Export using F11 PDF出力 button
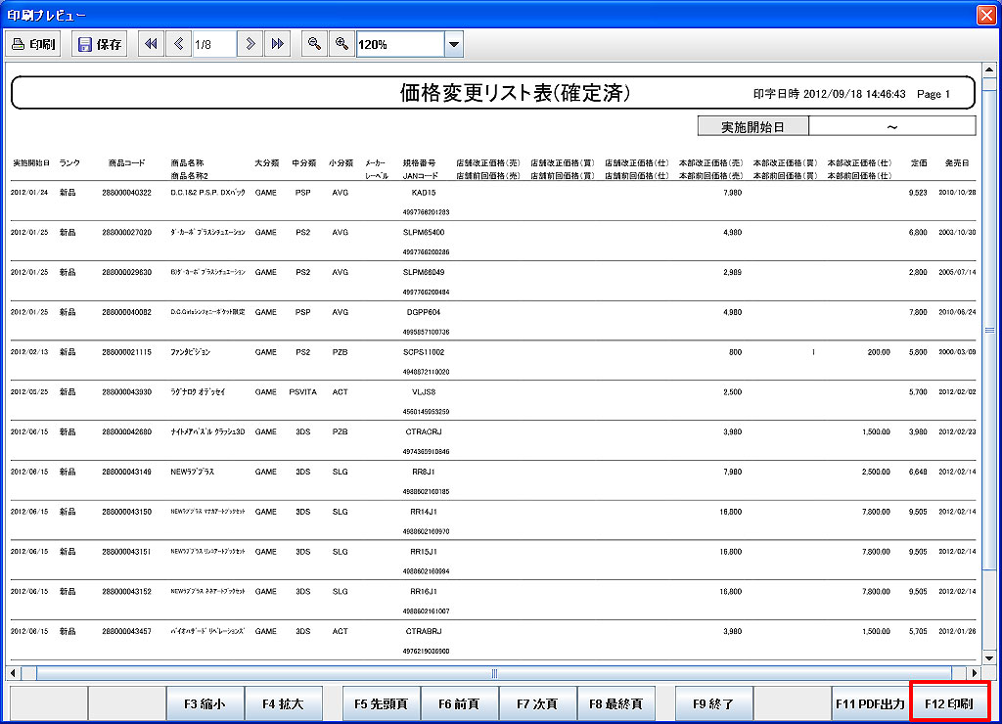Image resolution: width=1002 pixels, height=724 pixels. pos(870,703)
